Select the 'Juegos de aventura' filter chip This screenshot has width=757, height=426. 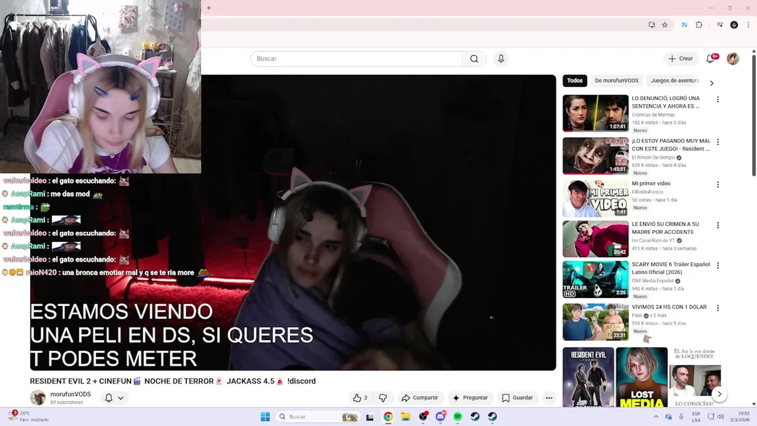coord(675,80)
